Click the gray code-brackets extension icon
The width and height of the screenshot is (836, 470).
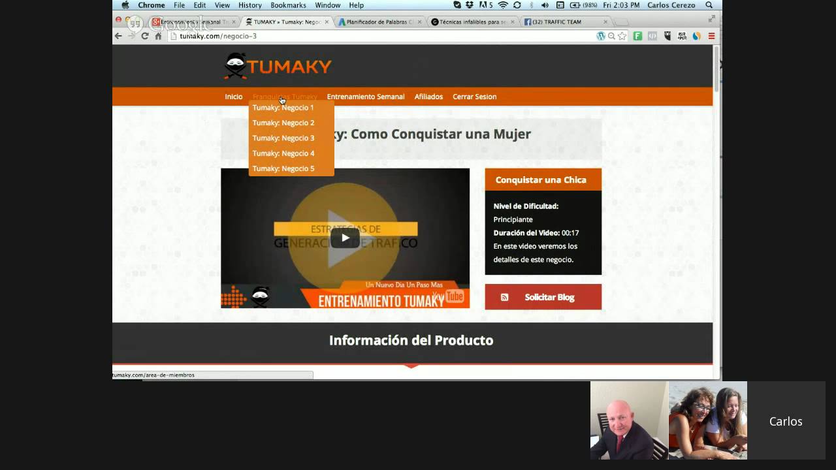(652, 36)
